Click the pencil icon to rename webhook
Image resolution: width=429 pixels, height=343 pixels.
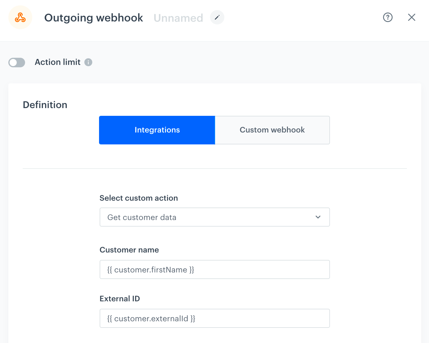click(217, 17)
